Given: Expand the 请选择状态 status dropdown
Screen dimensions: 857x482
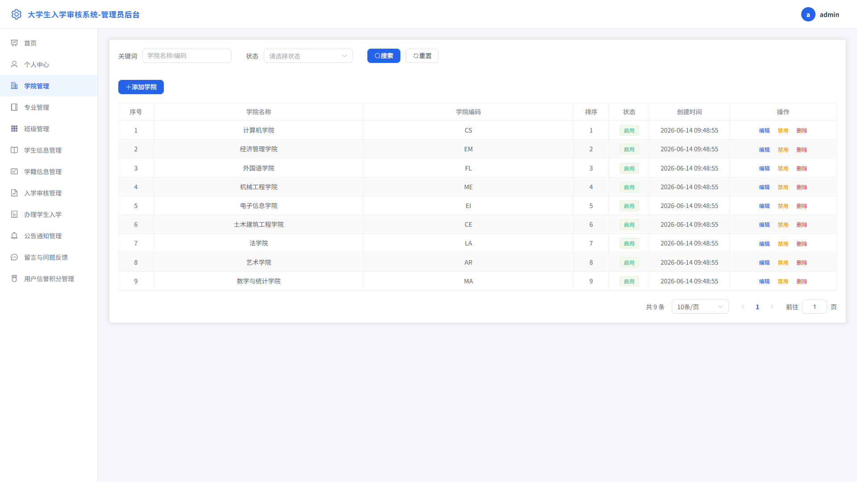Looking at the screenshot, I should point(308,56).
